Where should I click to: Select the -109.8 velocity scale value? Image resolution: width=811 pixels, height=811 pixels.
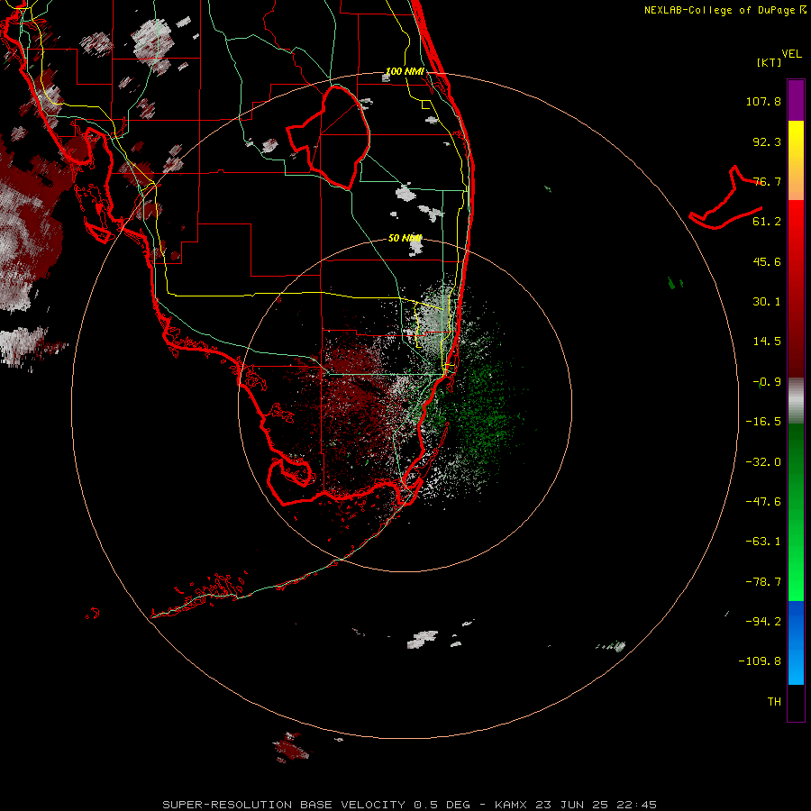(760, 661)
